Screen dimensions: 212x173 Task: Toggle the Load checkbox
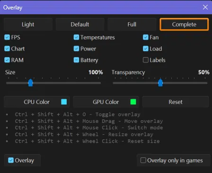pyautogui.click(x=146, y=49)
